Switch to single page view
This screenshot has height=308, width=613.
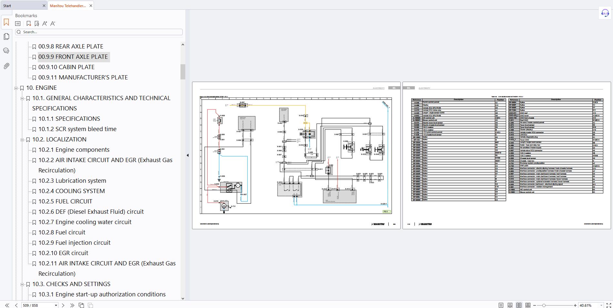pyautogui.click(x=501, y=305)
